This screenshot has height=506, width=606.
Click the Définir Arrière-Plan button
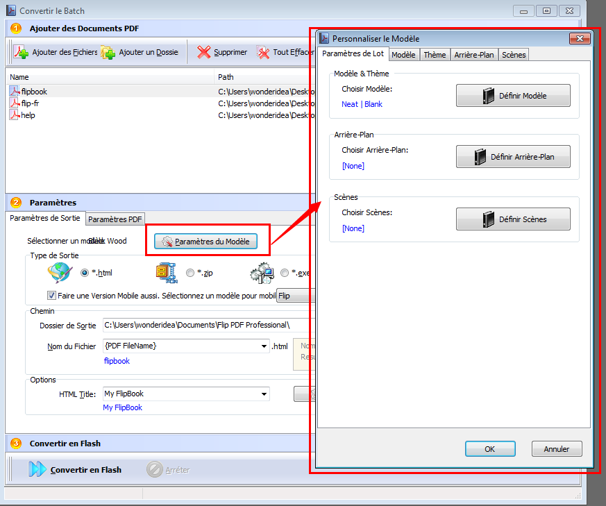[x=513, y=157]
